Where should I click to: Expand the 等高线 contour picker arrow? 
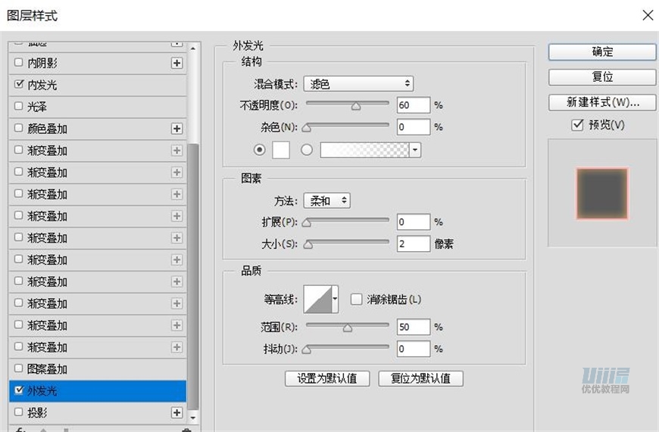(x=335, y=300)
